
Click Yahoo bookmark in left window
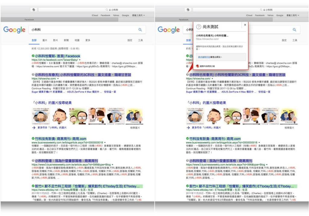(116, 15)
